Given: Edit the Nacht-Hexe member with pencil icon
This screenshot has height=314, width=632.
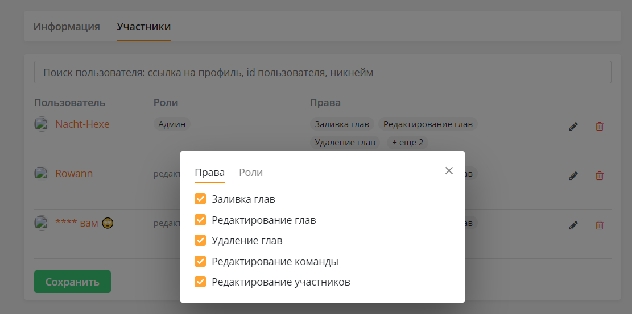Looking at the screenshot, I should coord(573,127).
